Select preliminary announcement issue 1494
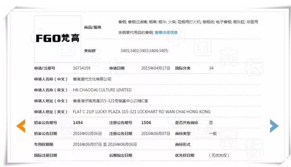This screenshot has width=291, height=167. tap(78, 123)
